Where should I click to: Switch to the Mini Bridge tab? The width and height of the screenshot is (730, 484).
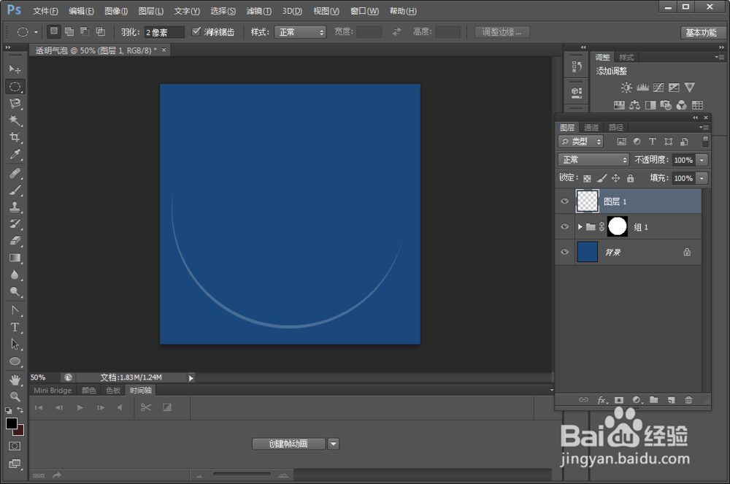[x=53, y=391]
